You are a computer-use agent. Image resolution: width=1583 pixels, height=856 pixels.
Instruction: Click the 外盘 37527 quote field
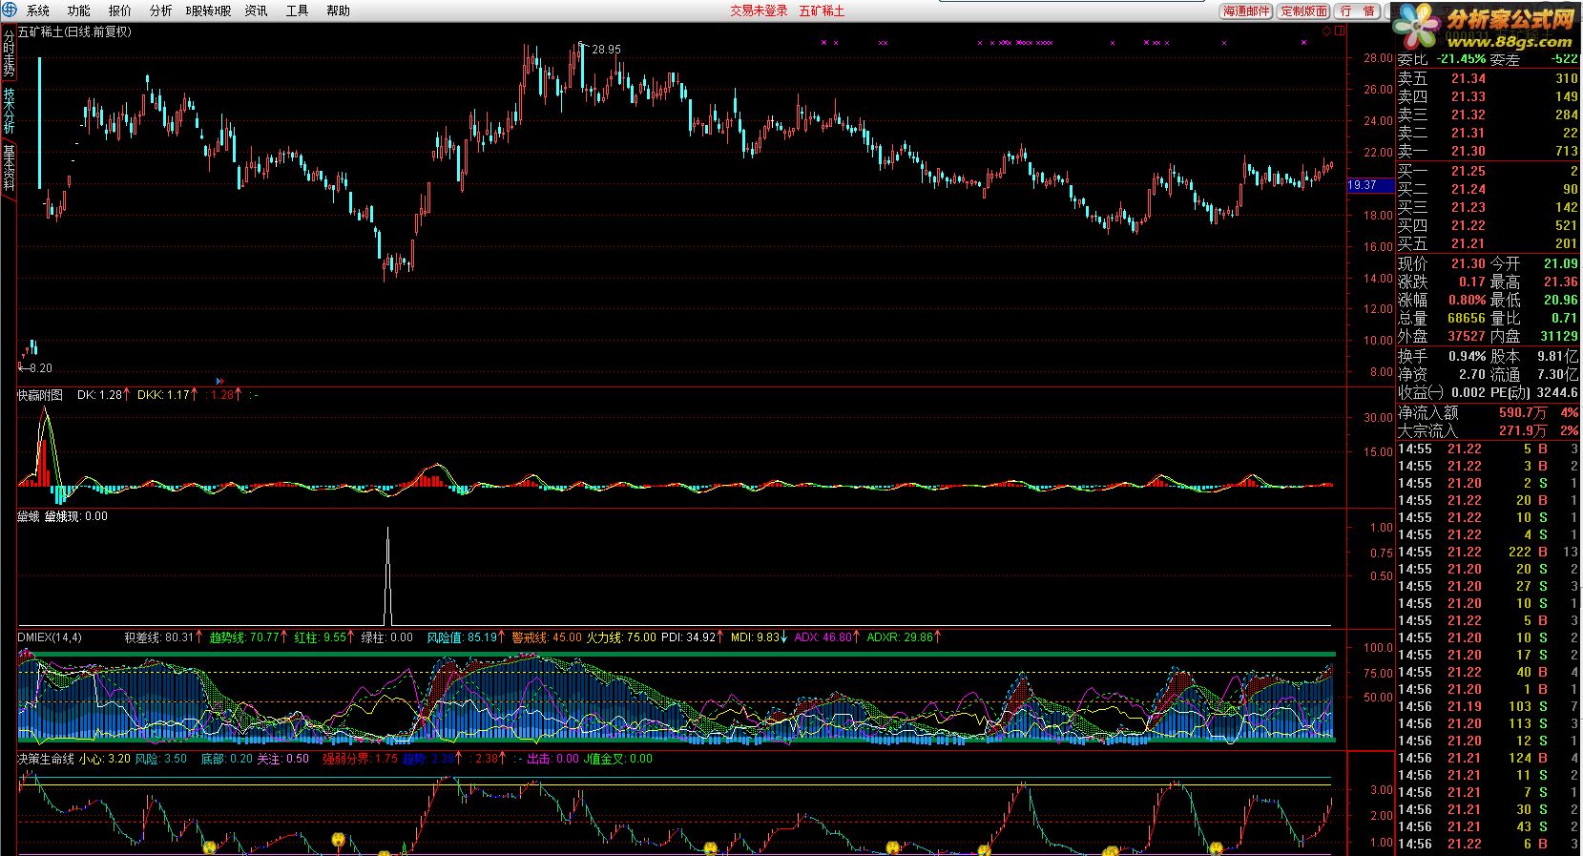[1442, 336]
